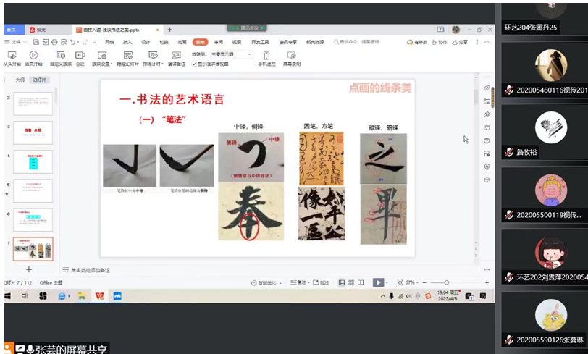Screen dimensions: 588x354
Task: Switch to the 动画 ribbon tab
Action: coord(182,42)
